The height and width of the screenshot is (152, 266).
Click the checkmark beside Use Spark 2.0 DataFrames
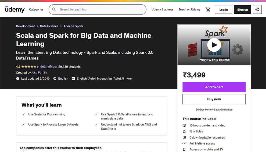pos(96,114)
